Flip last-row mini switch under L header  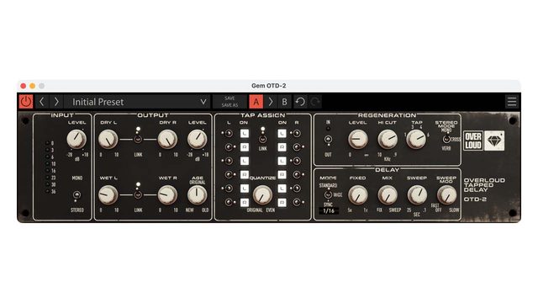[x=229, y=202]
